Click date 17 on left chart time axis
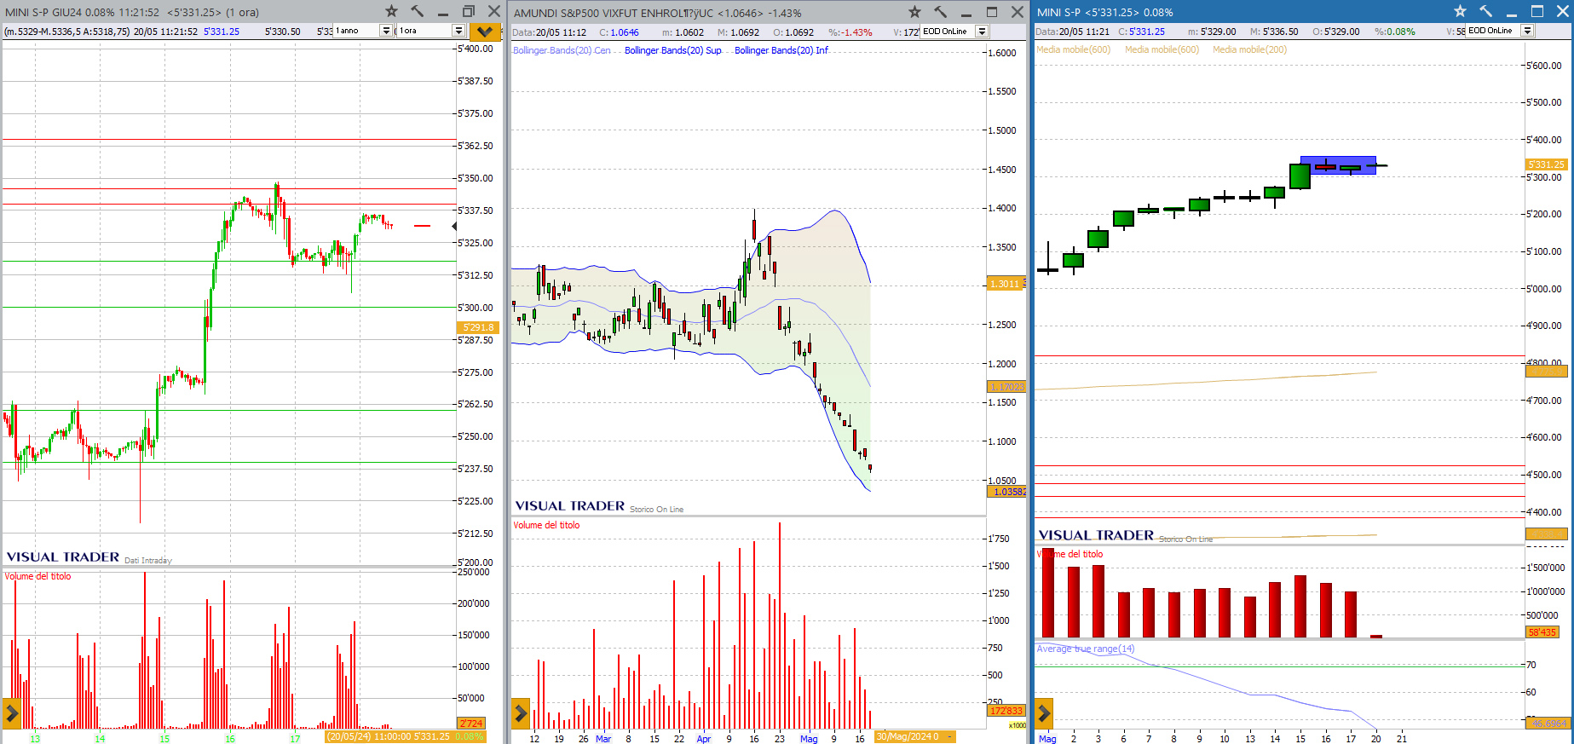The height and width of the screenshot is (744, 1574). (295, 739)
